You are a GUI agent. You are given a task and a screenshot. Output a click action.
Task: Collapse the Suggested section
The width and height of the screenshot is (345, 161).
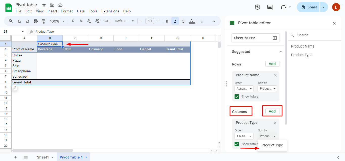pyautogui.click(x=281, y=52)
